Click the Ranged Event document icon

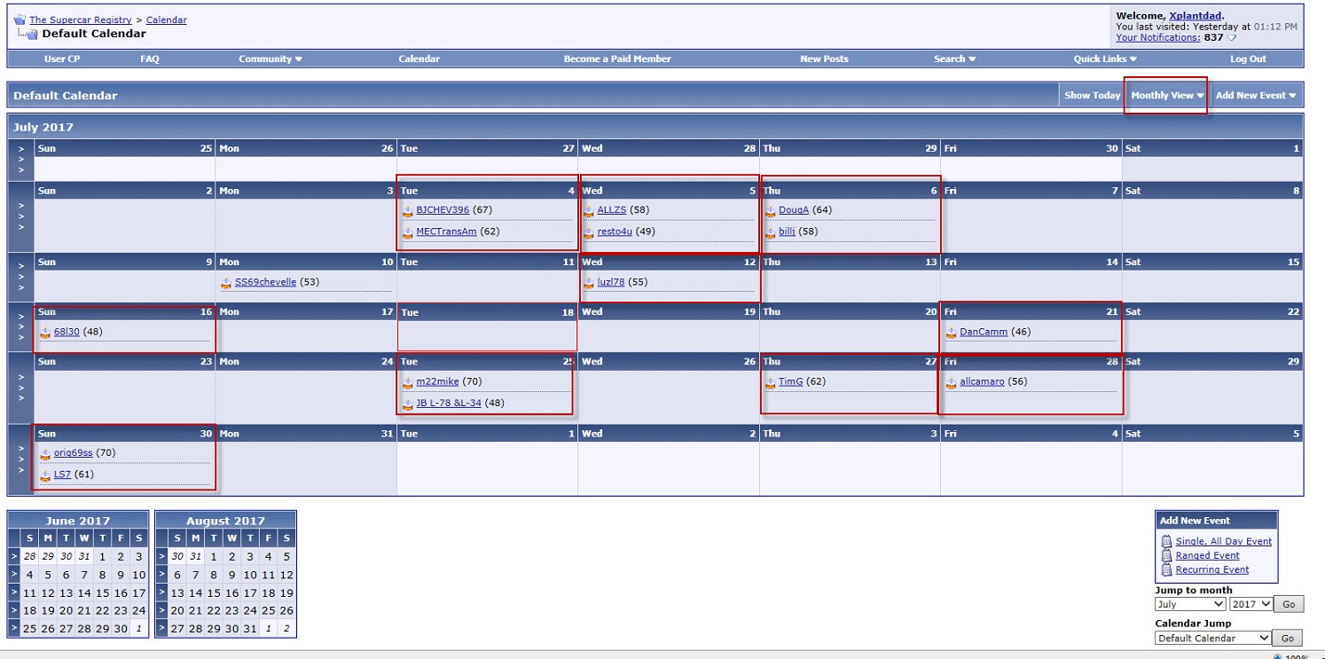coord(1166,556)
